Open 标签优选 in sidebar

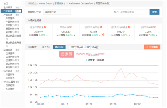(10, 78)
